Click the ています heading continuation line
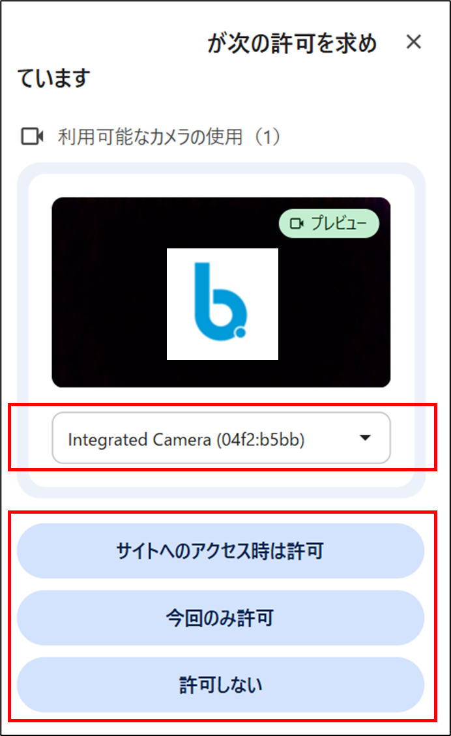The image size is (451, 736). pos(53,78)
